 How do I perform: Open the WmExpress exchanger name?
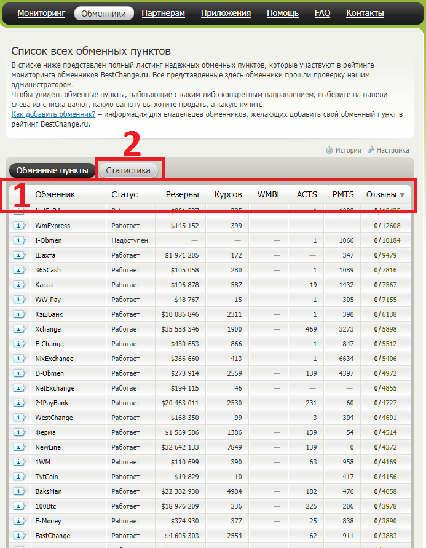[x=53, y=226]
